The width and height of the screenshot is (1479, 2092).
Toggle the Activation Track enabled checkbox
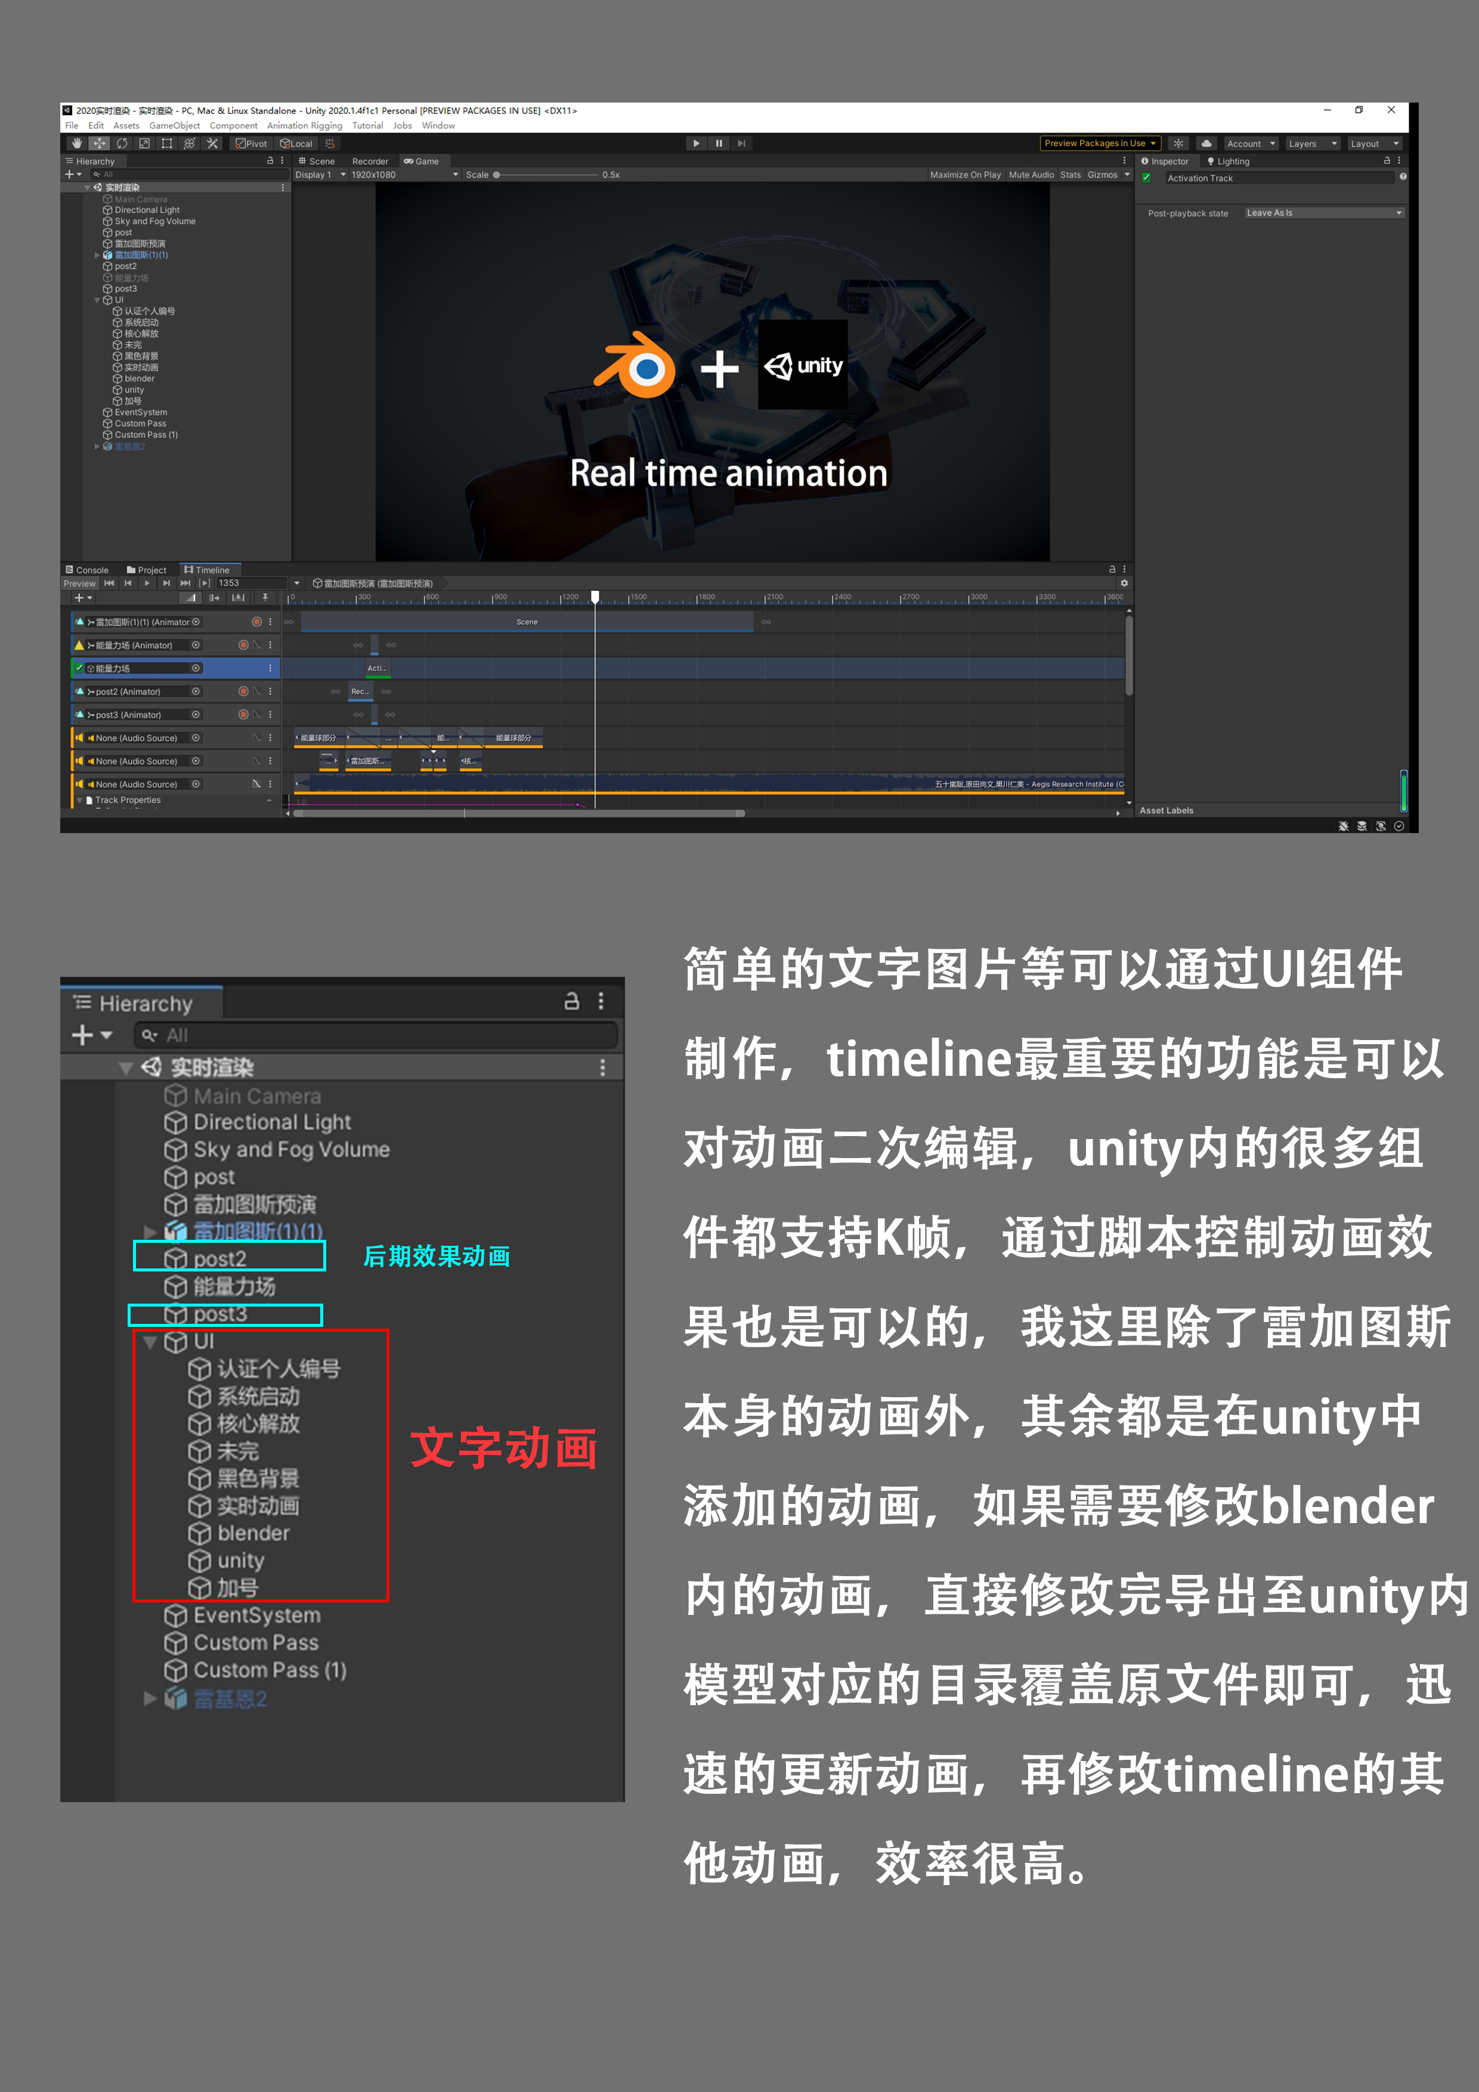click(1146, 178)
